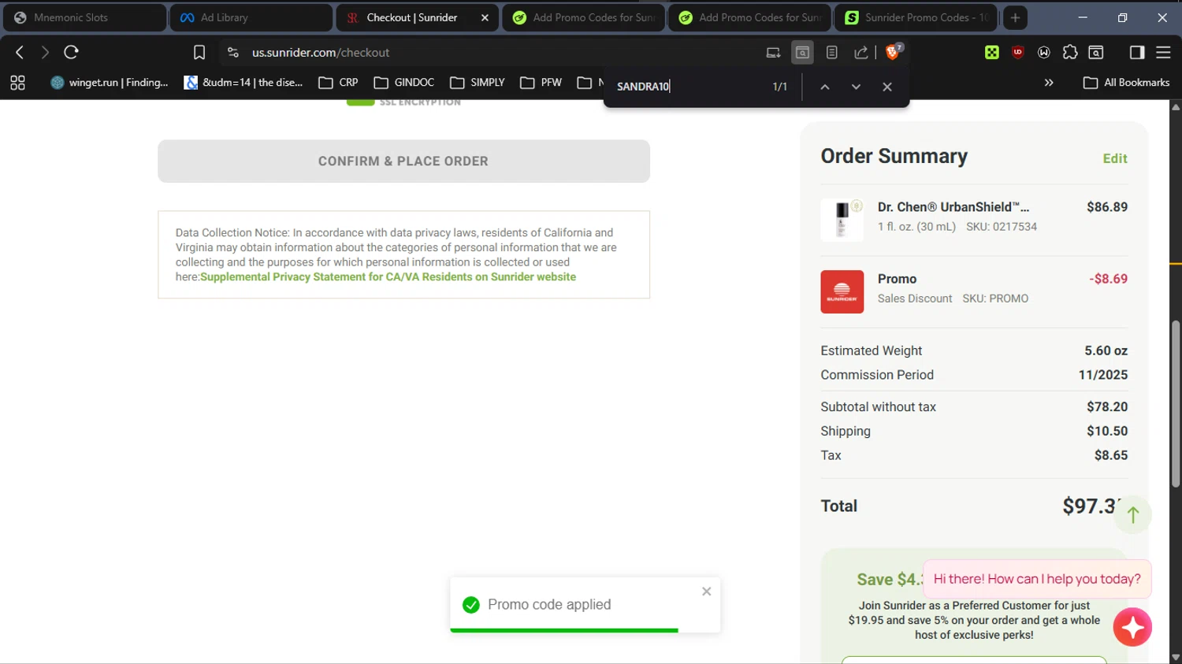
Task: Open Brave Shields lion icon
Action: pyautogui.click(x=893, y=52)
